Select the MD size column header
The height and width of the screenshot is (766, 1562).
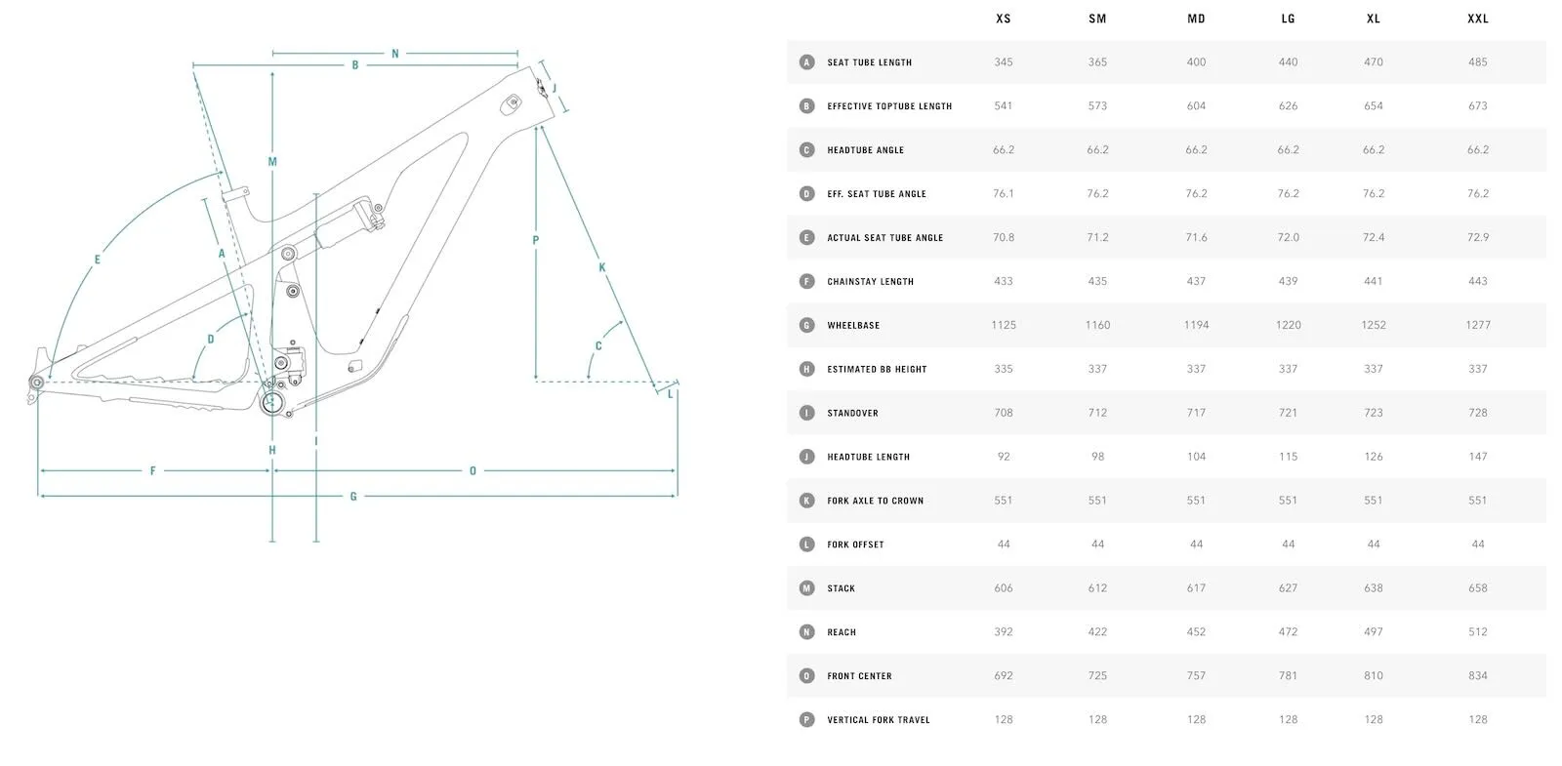1196,19
